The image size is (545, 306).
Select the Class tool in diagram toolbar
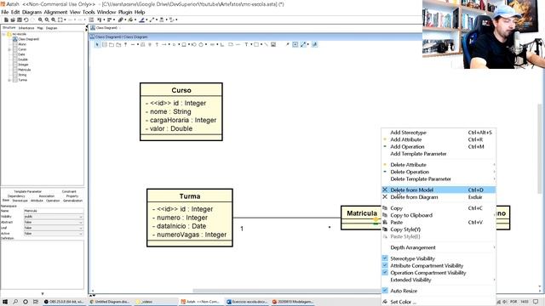pyautogui.click(x=104, y=44)
